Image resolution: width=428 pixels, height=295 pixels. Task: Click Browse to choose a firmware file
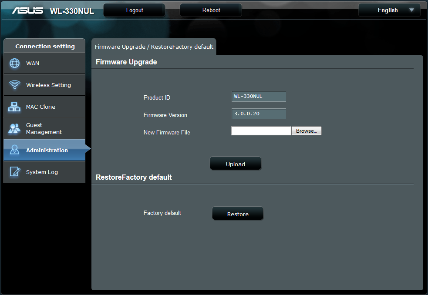[306, 131]
